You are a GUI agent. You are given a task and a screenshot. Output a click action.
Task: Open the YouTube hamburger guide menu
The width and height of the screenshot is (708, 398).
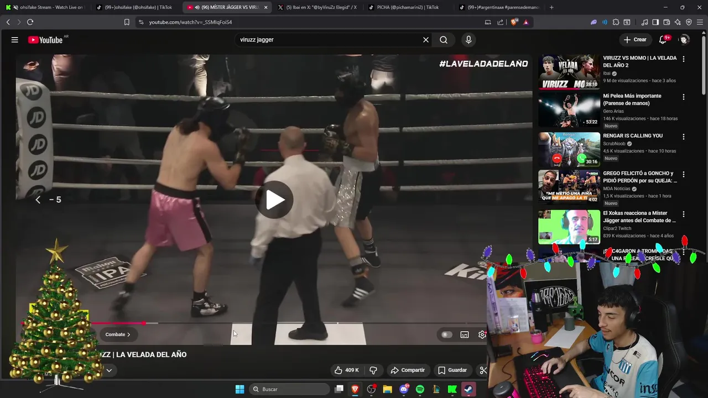pos(15,40)
